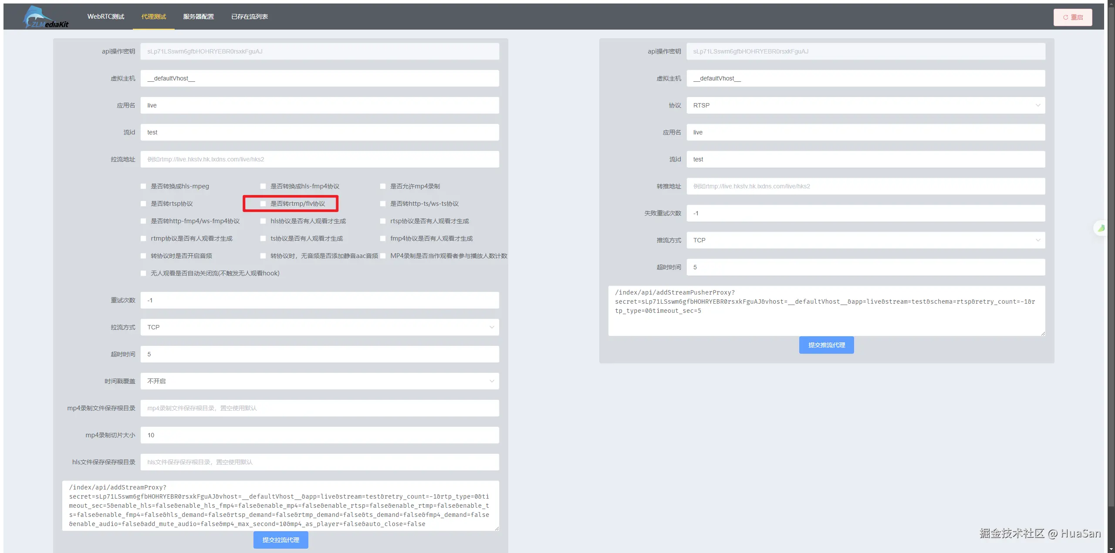Image resolution: width=1115 pixels, height=553 pixels.
Task: Switch to the 服务器配置 tab
Action: [198, 17]
